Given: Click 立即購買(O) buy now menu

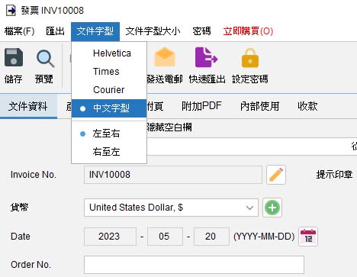Looking at the screenshot, I should pos(248,31).
